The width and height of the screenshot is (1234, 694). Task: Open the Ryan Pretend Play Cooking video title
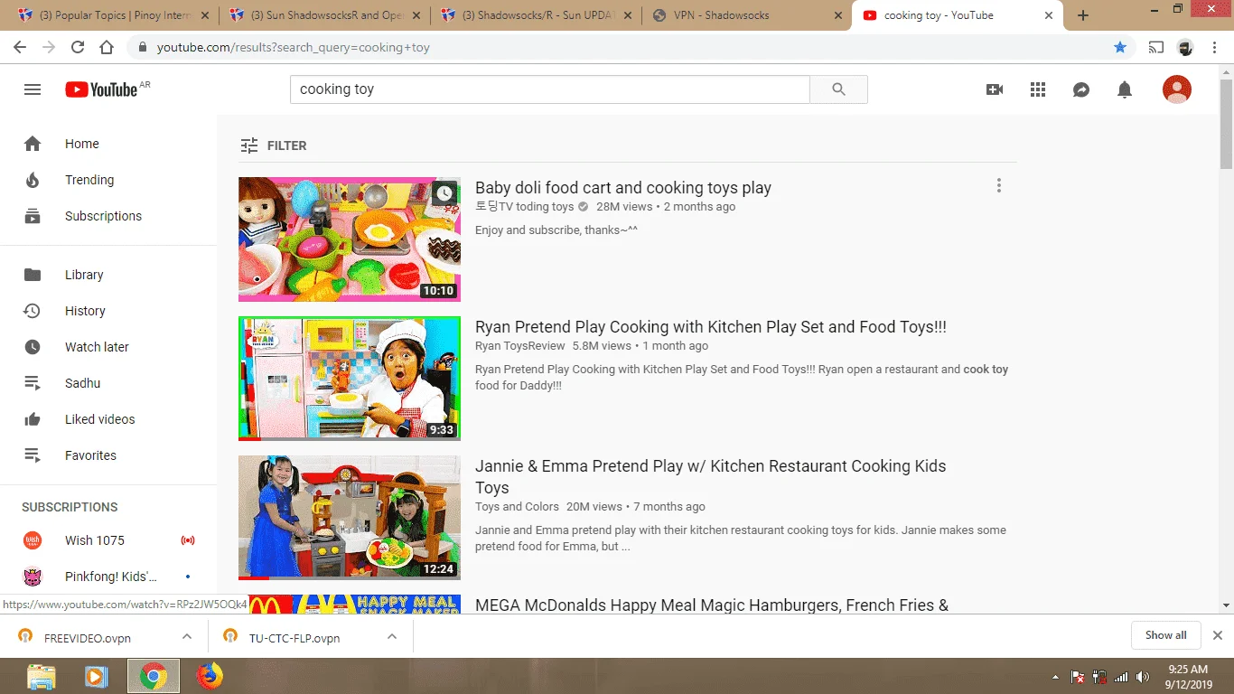711,327
